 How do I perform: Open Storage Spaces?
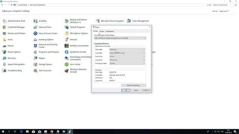click(x=43, y=64)
